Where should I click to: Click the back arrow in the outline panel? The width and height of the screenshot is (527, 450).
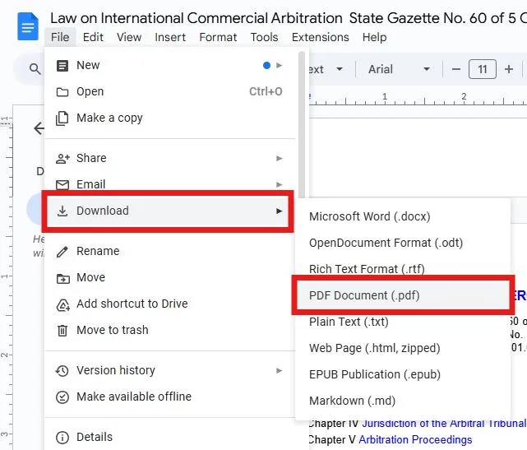(x=38, y=128)
